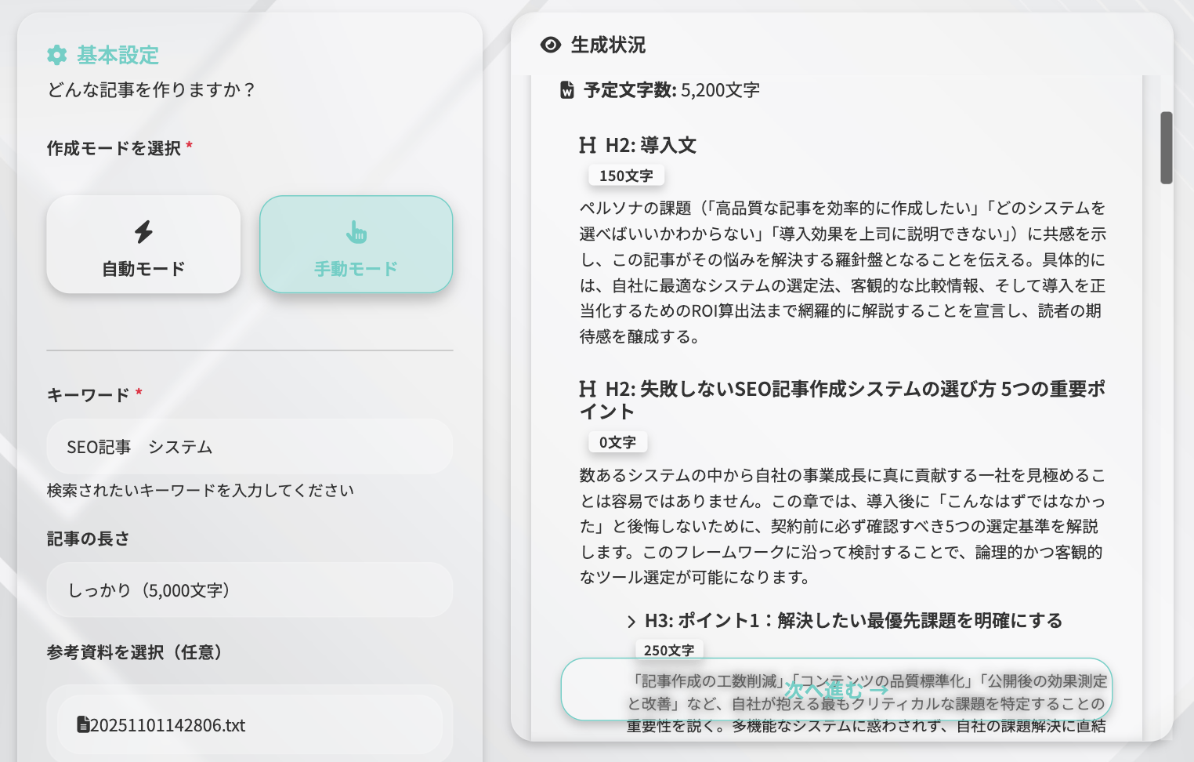
Task: Click the 基本設定 panel header
Action: 116,56
